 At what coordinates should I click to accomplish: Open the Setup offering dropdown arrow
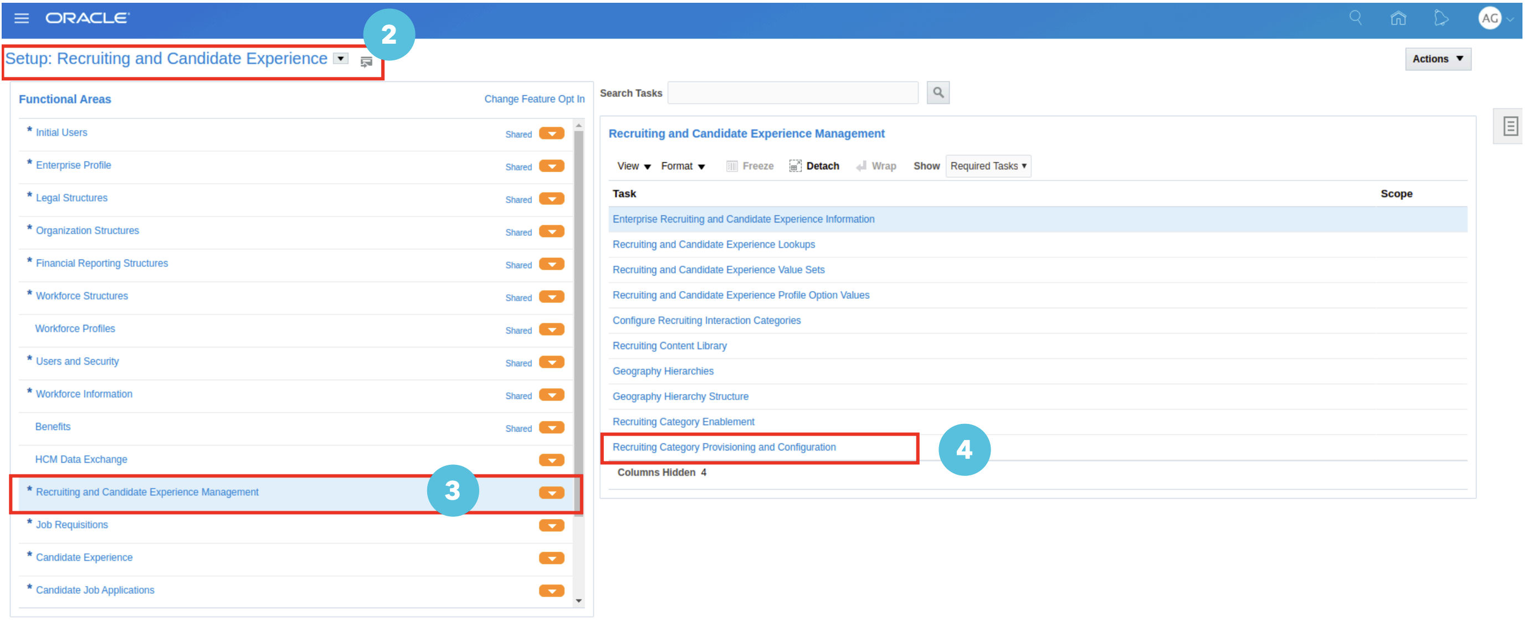pos(341,59)
